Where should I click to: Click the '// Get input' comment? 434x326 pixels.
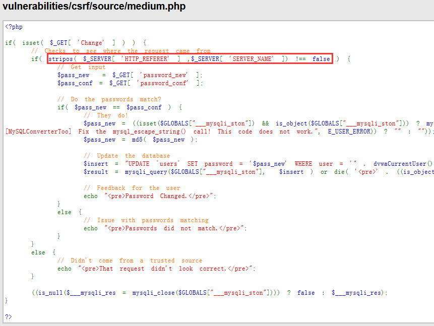click(81, 67)
